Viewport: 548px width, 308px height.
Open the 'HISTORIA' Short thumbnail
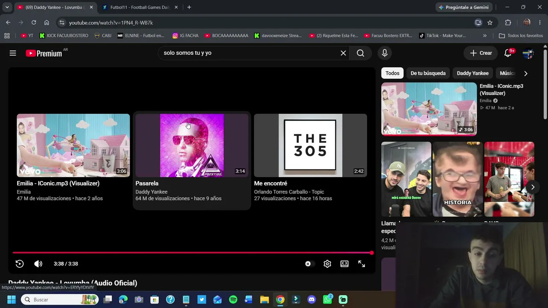tap(458, 179)
